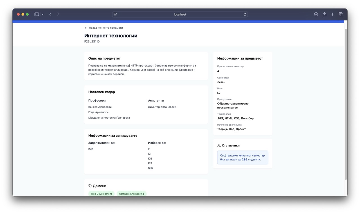Click the page vertical scrollbar
The width and height of the screenshot is (360, 213).
346,104
